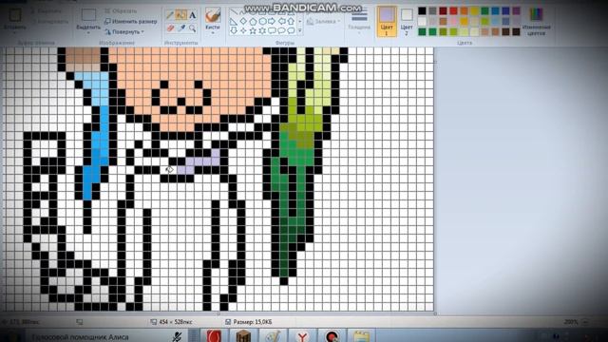Screen dimensions: 608x342
Task: Open the notes icon in taskbar
Action: pos(361,336)
